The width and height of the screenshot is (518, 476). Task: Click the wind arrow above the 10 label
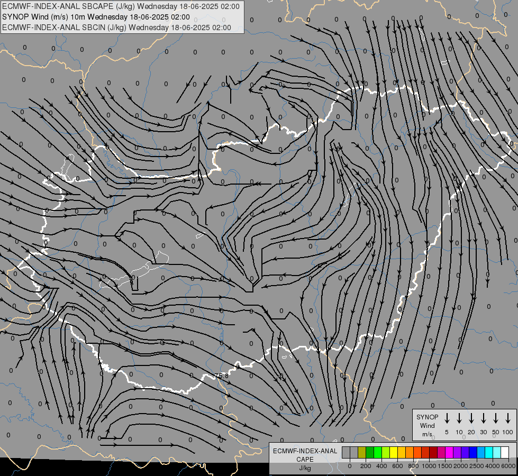(459, 418)
